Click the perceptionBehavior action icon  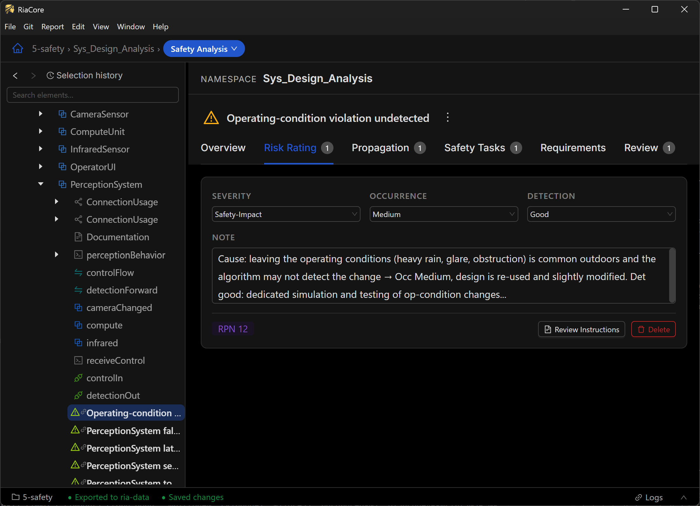(78, 255)
